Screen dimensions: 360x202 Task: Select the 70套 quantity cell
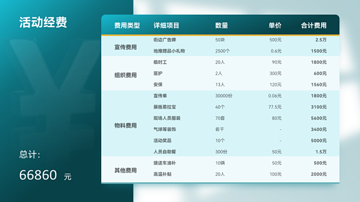point(220,118)
